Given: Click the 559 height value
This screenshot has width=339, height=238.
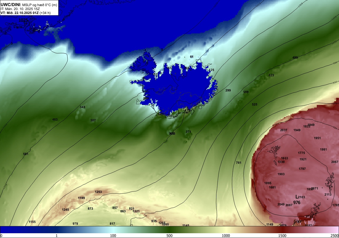Looking at the screenshot, I should [x=246, y=92].
